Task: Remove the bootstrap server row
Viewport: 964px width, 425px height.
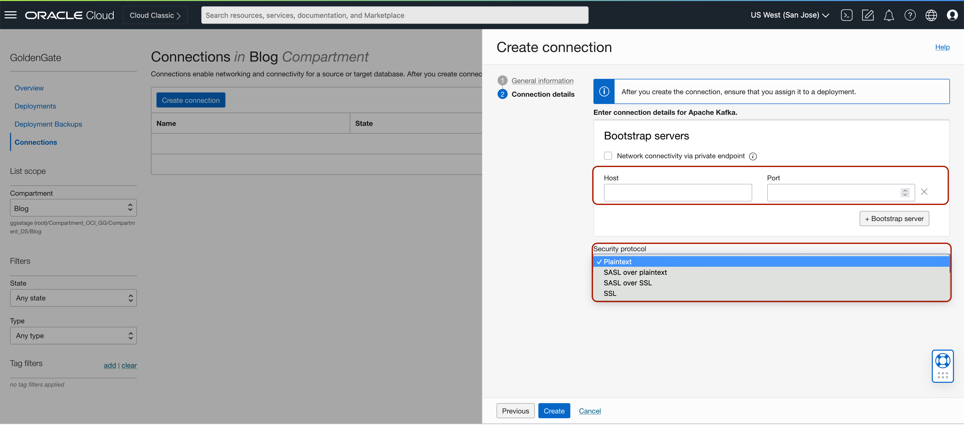Action: point(924,192)
